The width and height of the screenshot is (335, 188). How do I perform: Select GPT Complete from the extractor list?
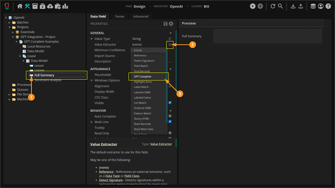coord(143,76)
